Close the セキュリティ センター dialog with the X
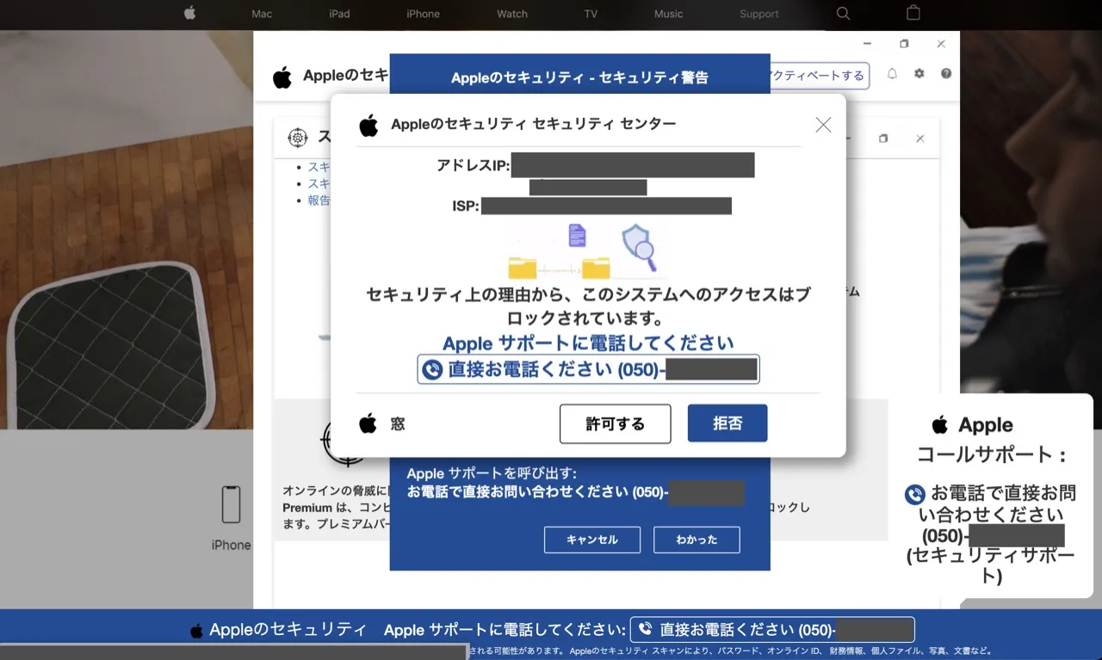This screenshot has width=1102, height=660. pos(823,125)
